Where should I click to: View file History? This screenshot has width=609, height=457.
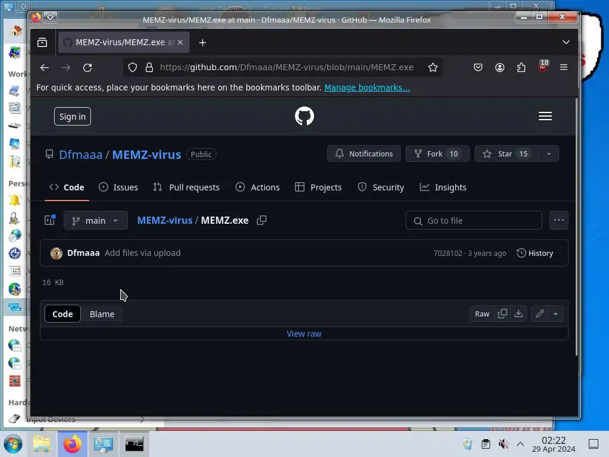(x=535, y=253)
